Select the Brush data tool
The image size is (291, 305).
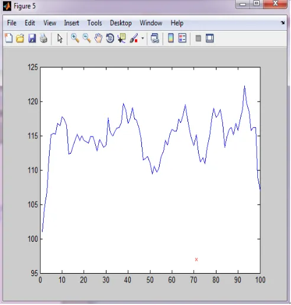click(134, 38)
